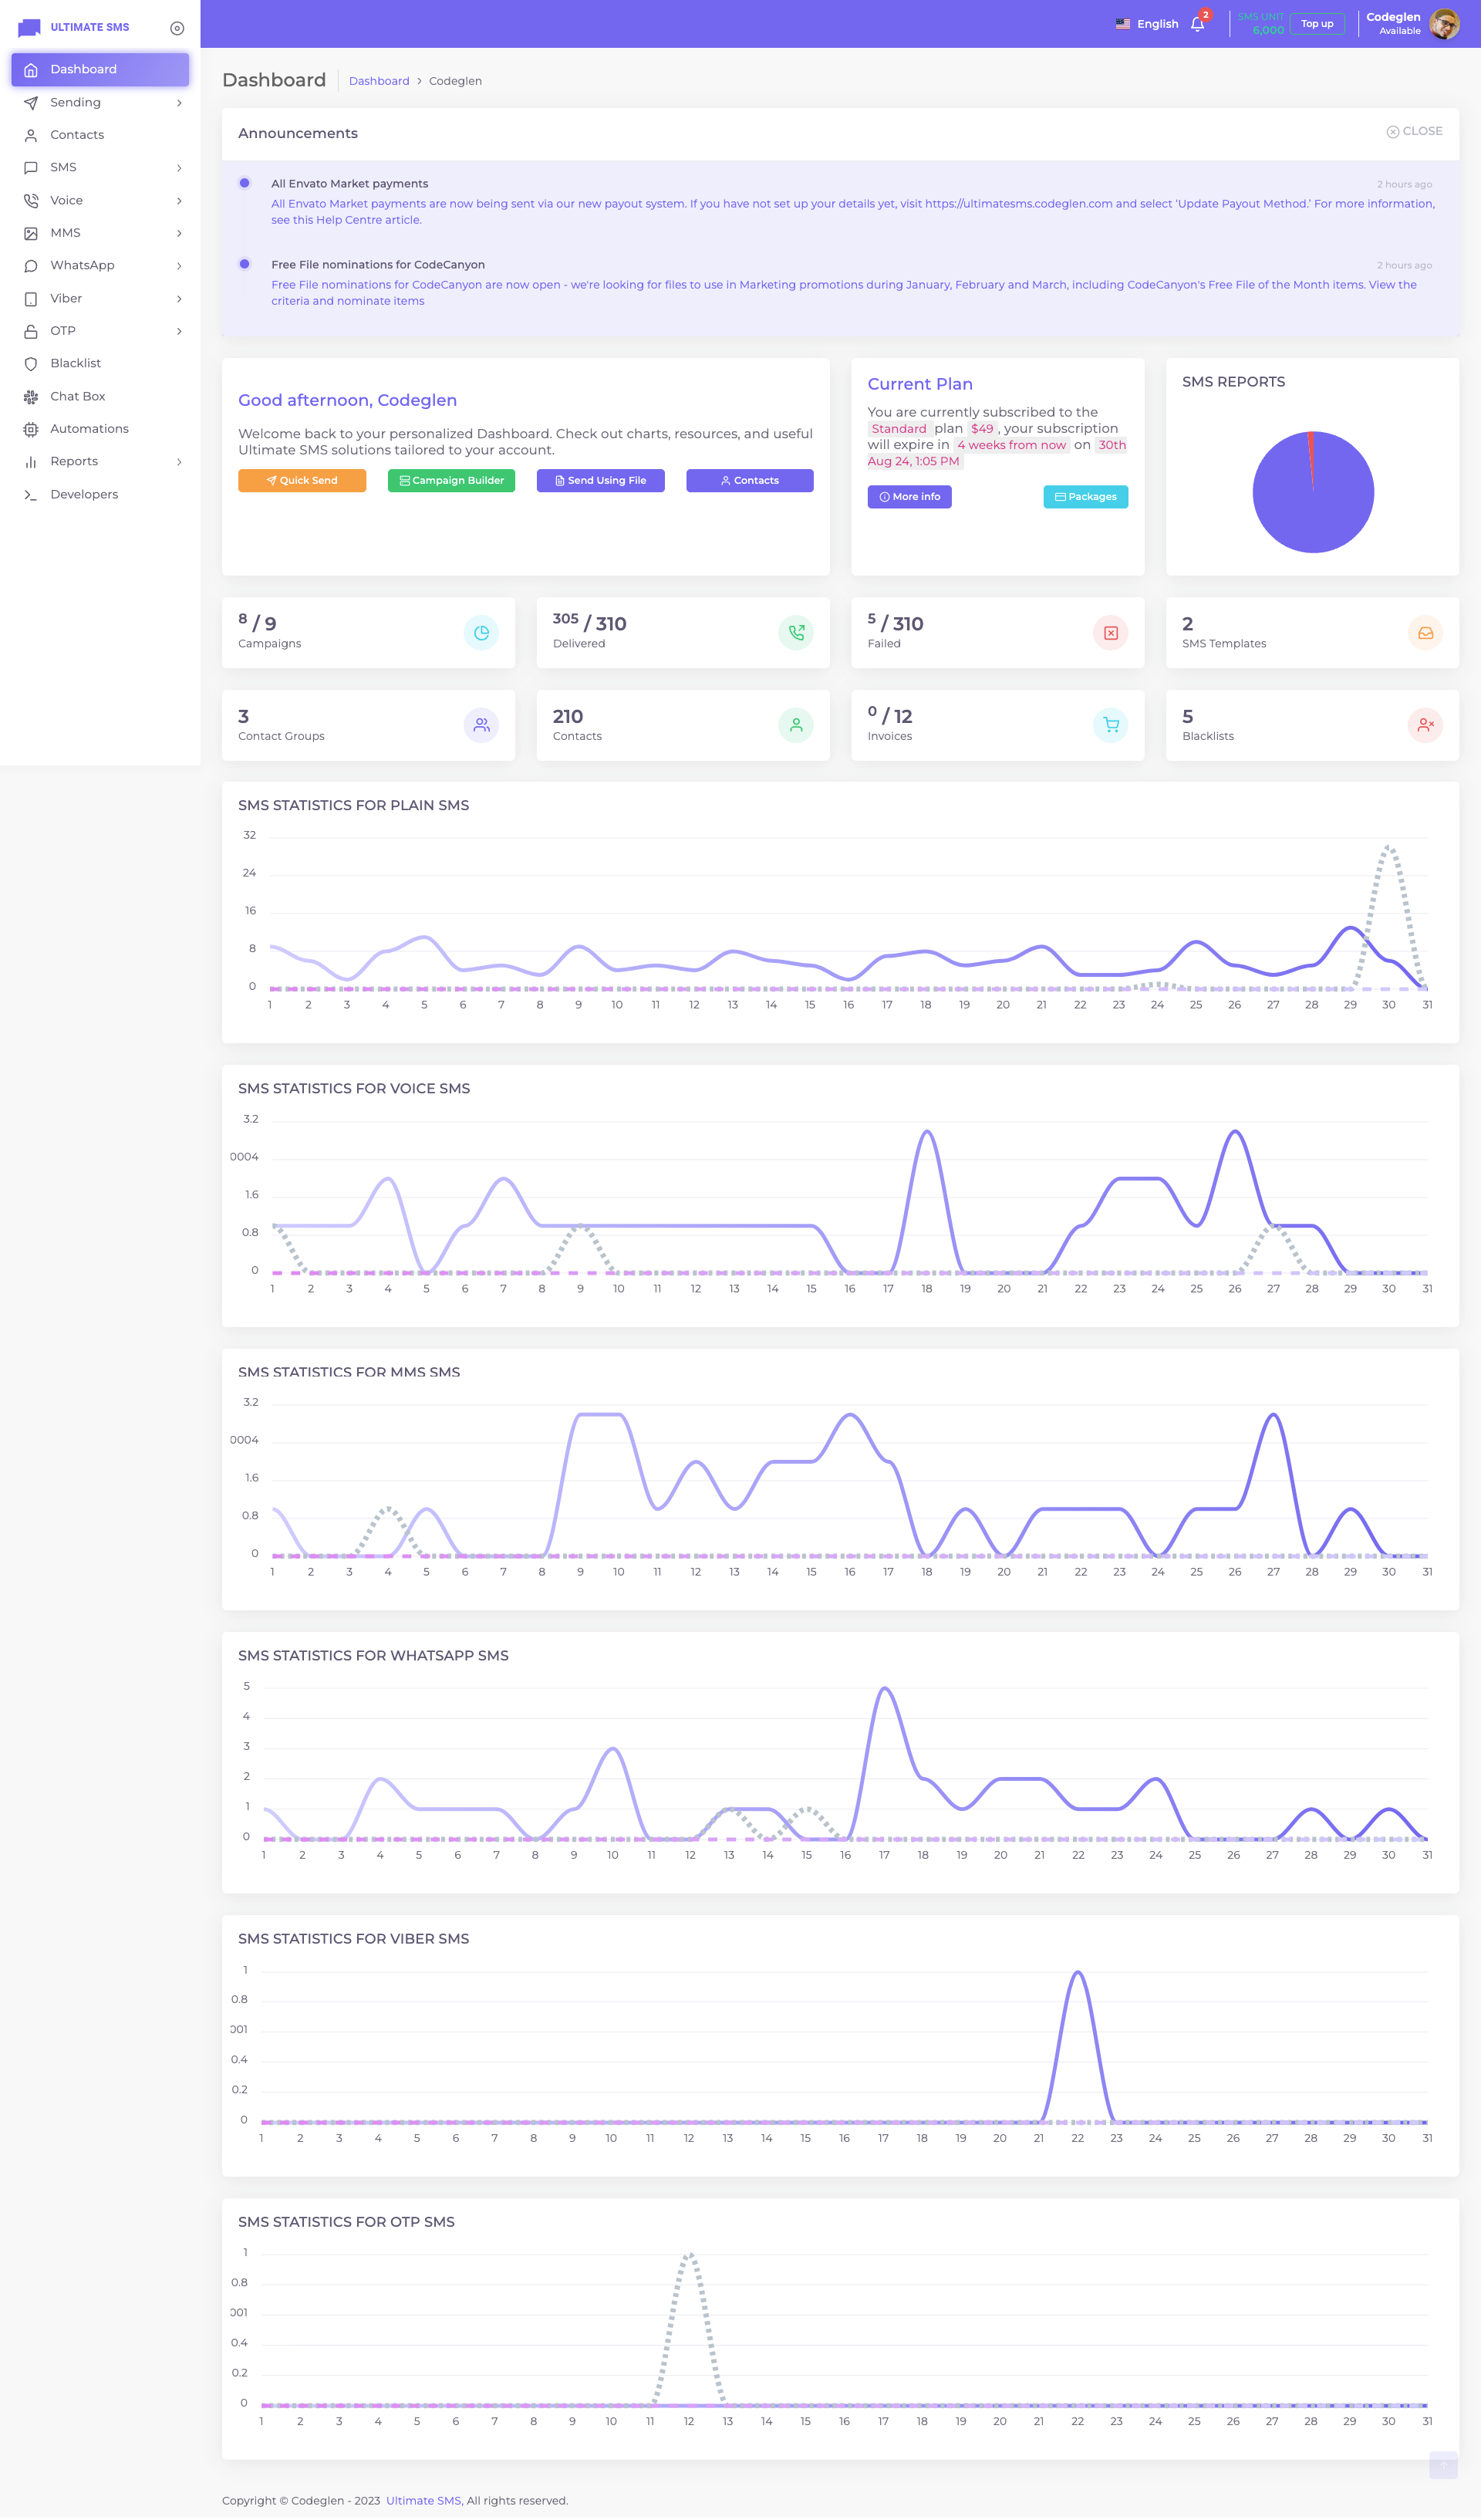
Task: Close the Announcements panel
Action: tap(1414, 131)
